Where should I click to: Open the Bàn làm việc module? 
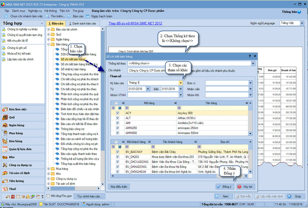pyautogui.click(x=23, y=109)
